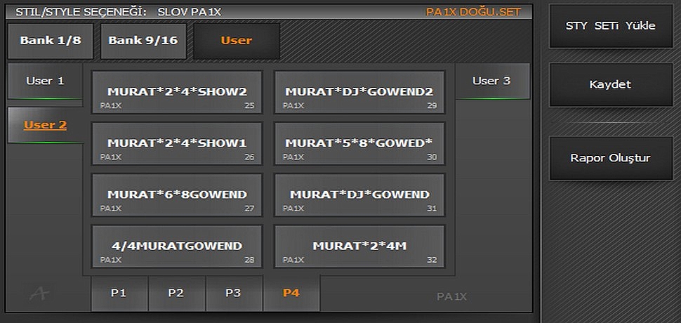Select the MURAT*DJ*GOWEND style slot 31
The height and width of the screenshot is (323, 681).
[359, 195]
